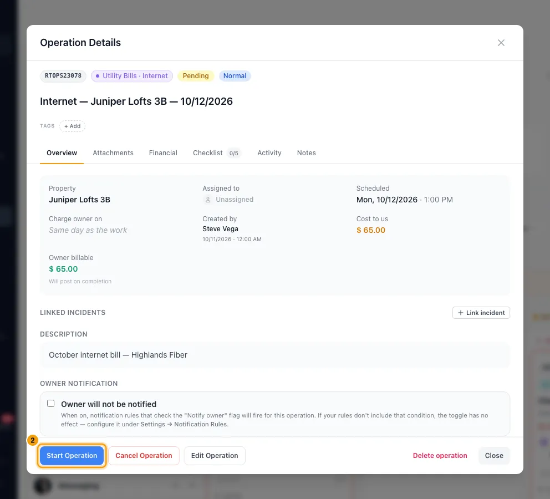The width and height of the screenshot is (550, 499).
Task: View the Activity tab
Action: point(269,153)
